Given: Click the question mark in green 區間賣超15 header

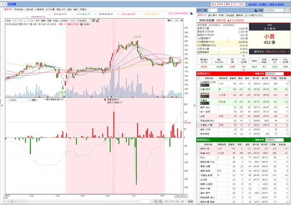Looking at the screenshot, I should [x=253, y=140].
